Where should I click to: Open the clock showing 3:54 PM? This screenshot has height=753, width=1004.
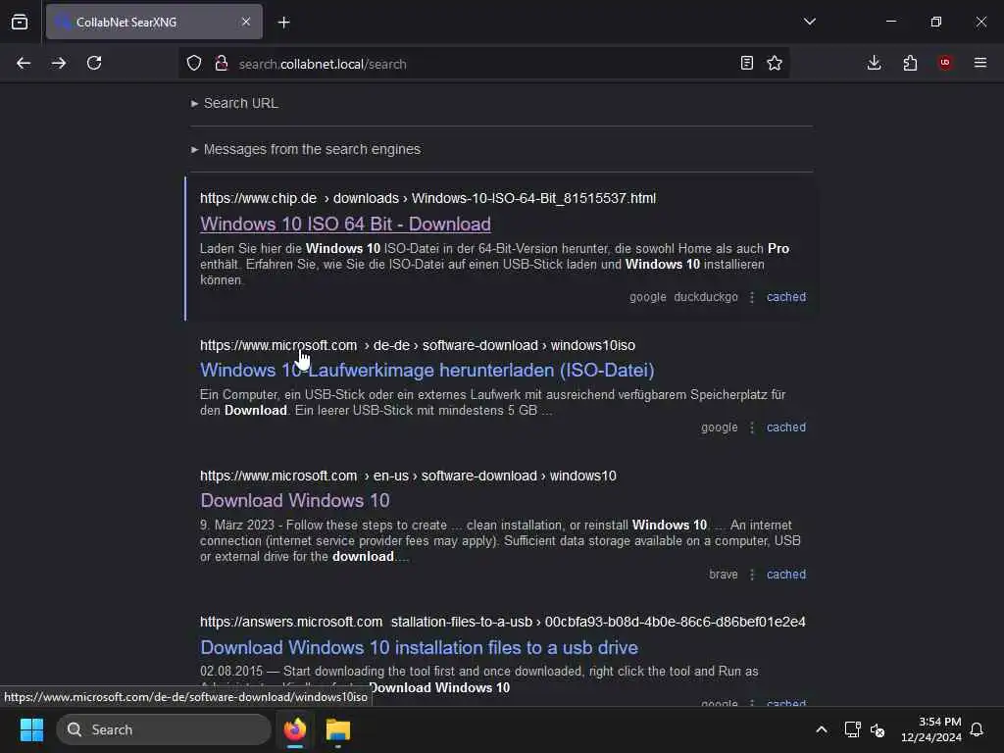(x=931, y=729)
